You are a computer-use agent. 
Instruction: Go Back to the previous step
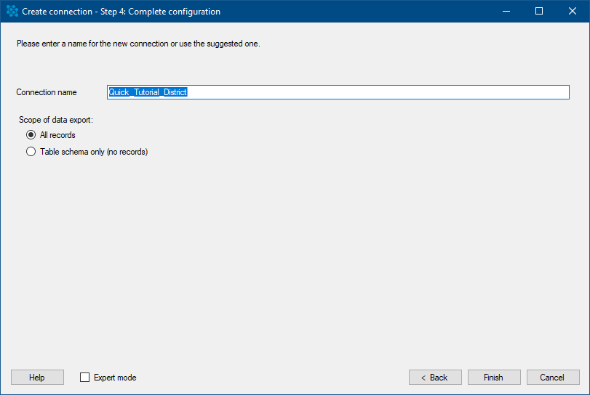point(435,378)
